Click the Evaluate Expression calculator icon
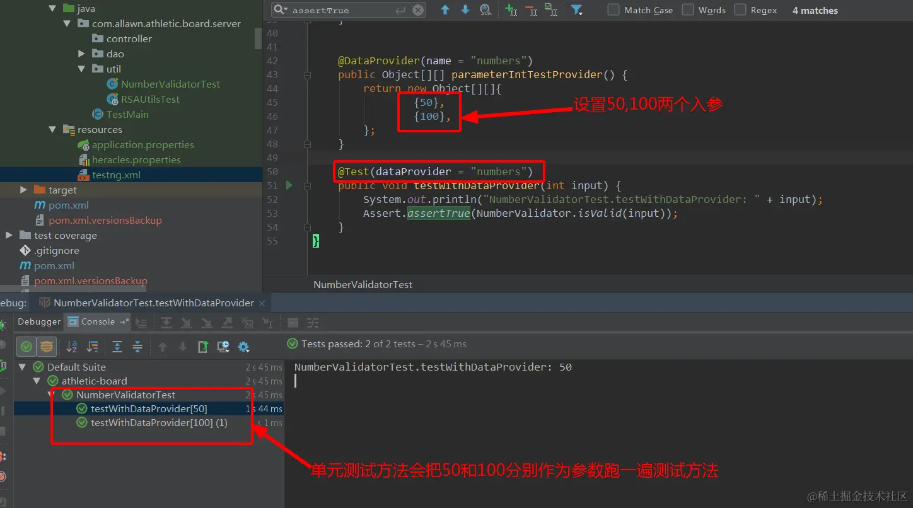This screenshot has width=913, height=508. click(293, 323)
